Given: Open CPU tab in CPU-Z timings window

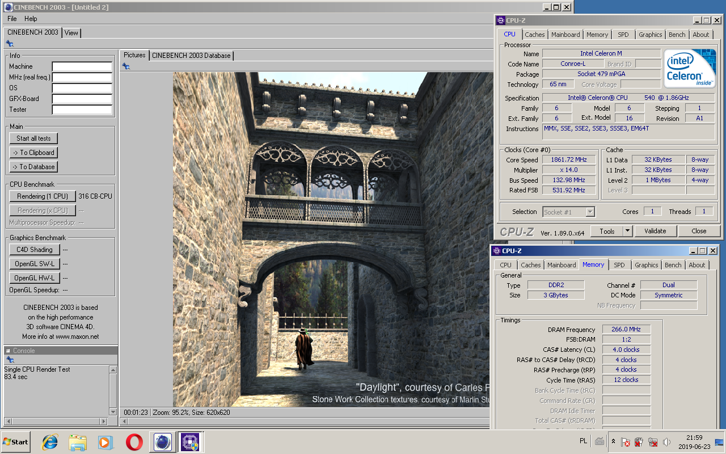Looking at the screenshot, I should [505, 265].
